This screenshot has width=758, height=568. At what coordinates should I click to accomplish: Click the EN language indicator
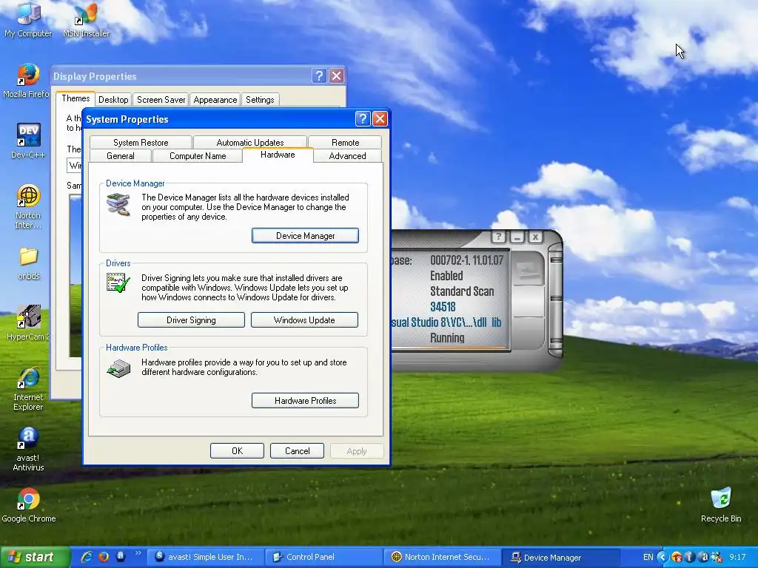coord(648,558)
